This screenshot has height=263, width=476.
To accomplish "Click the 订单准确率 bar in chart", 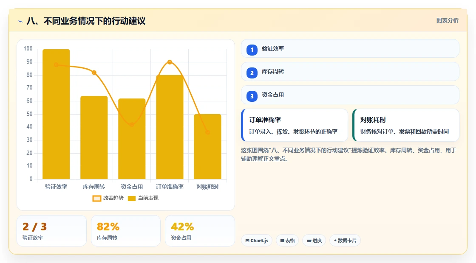I will tap(170, 127).
